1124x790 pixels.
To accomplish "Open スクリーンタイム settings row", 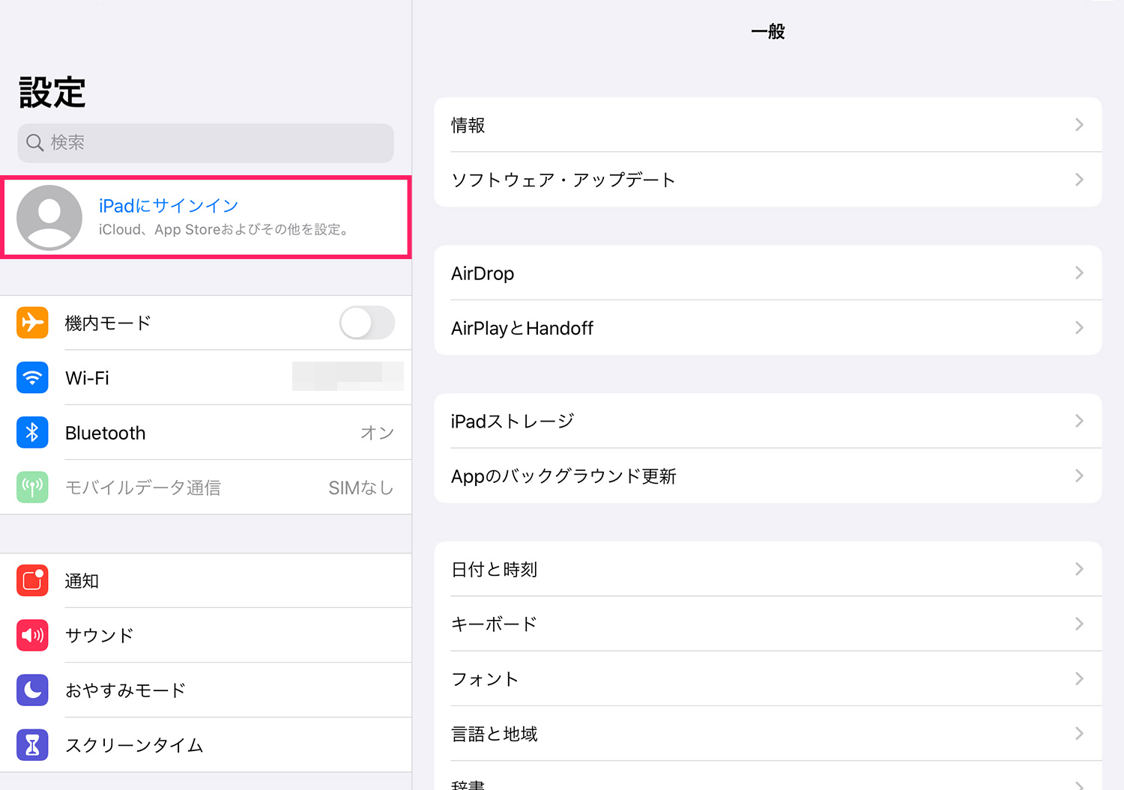I will click(206, 744).
